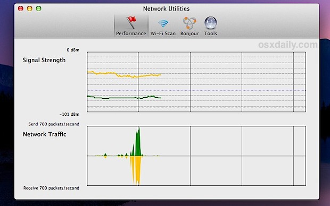Click the Tools toolbar label

(210, 33)
